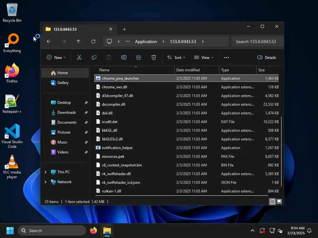The height and width of the screenshot is (238, 318).
Task: Go up one folder level arrow
Action: [79, 42]
